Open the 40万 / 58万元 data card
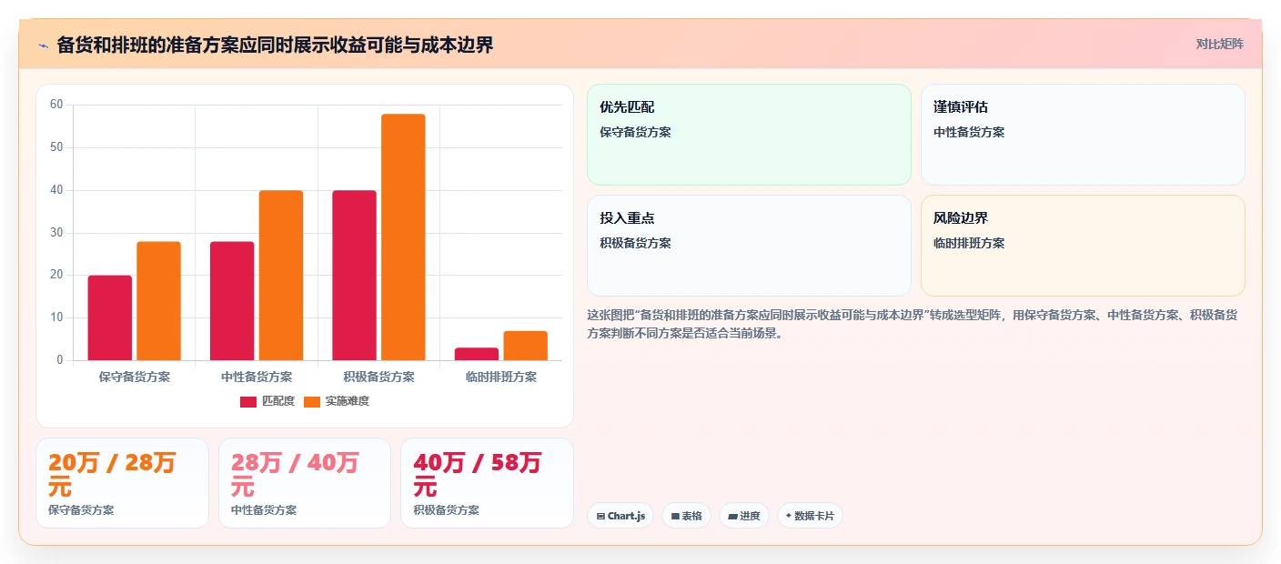This screenshot has width=1281, height=564. point(487,483)
